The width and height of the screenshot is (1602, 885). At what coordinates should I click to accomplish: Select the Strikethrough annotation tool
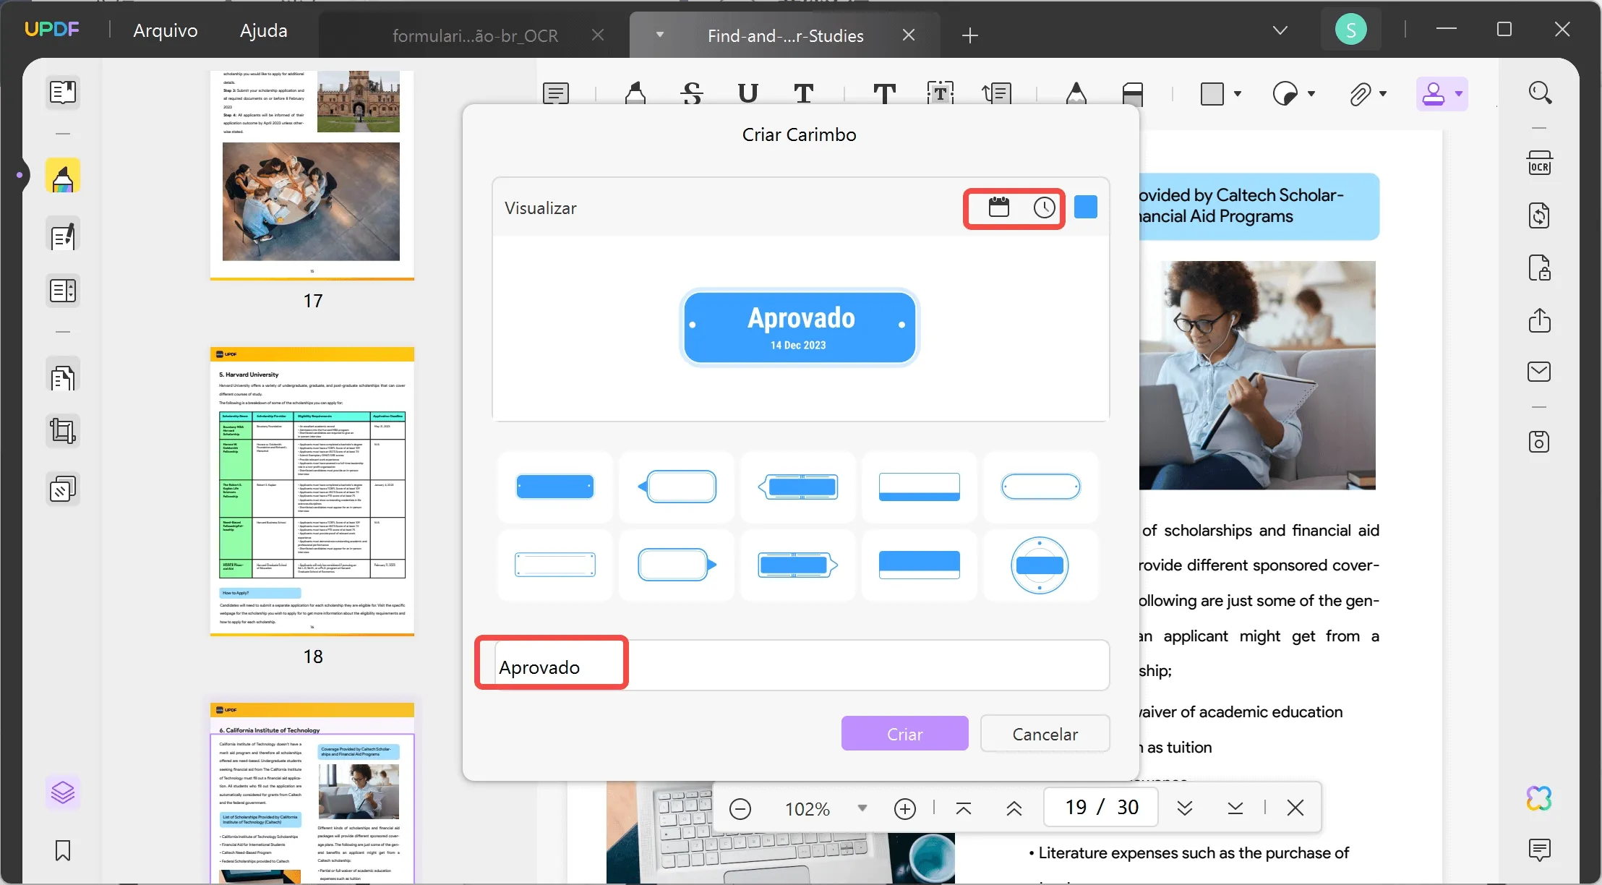pyautogui.click(x=691, y=93)
